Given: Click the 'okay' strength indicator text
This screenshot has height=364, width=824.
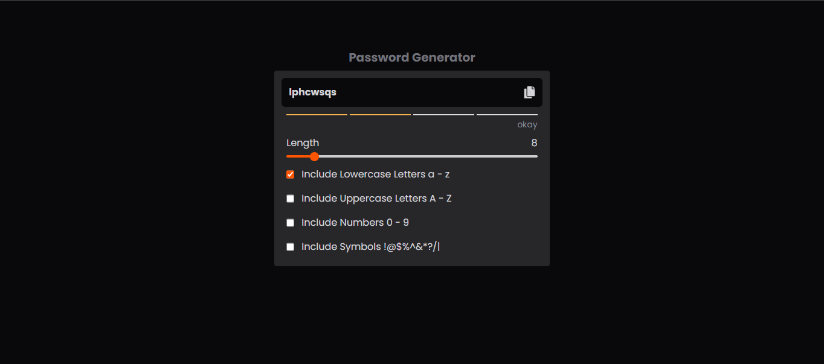Looking at the screenshot, I should [x=527, y=125].
